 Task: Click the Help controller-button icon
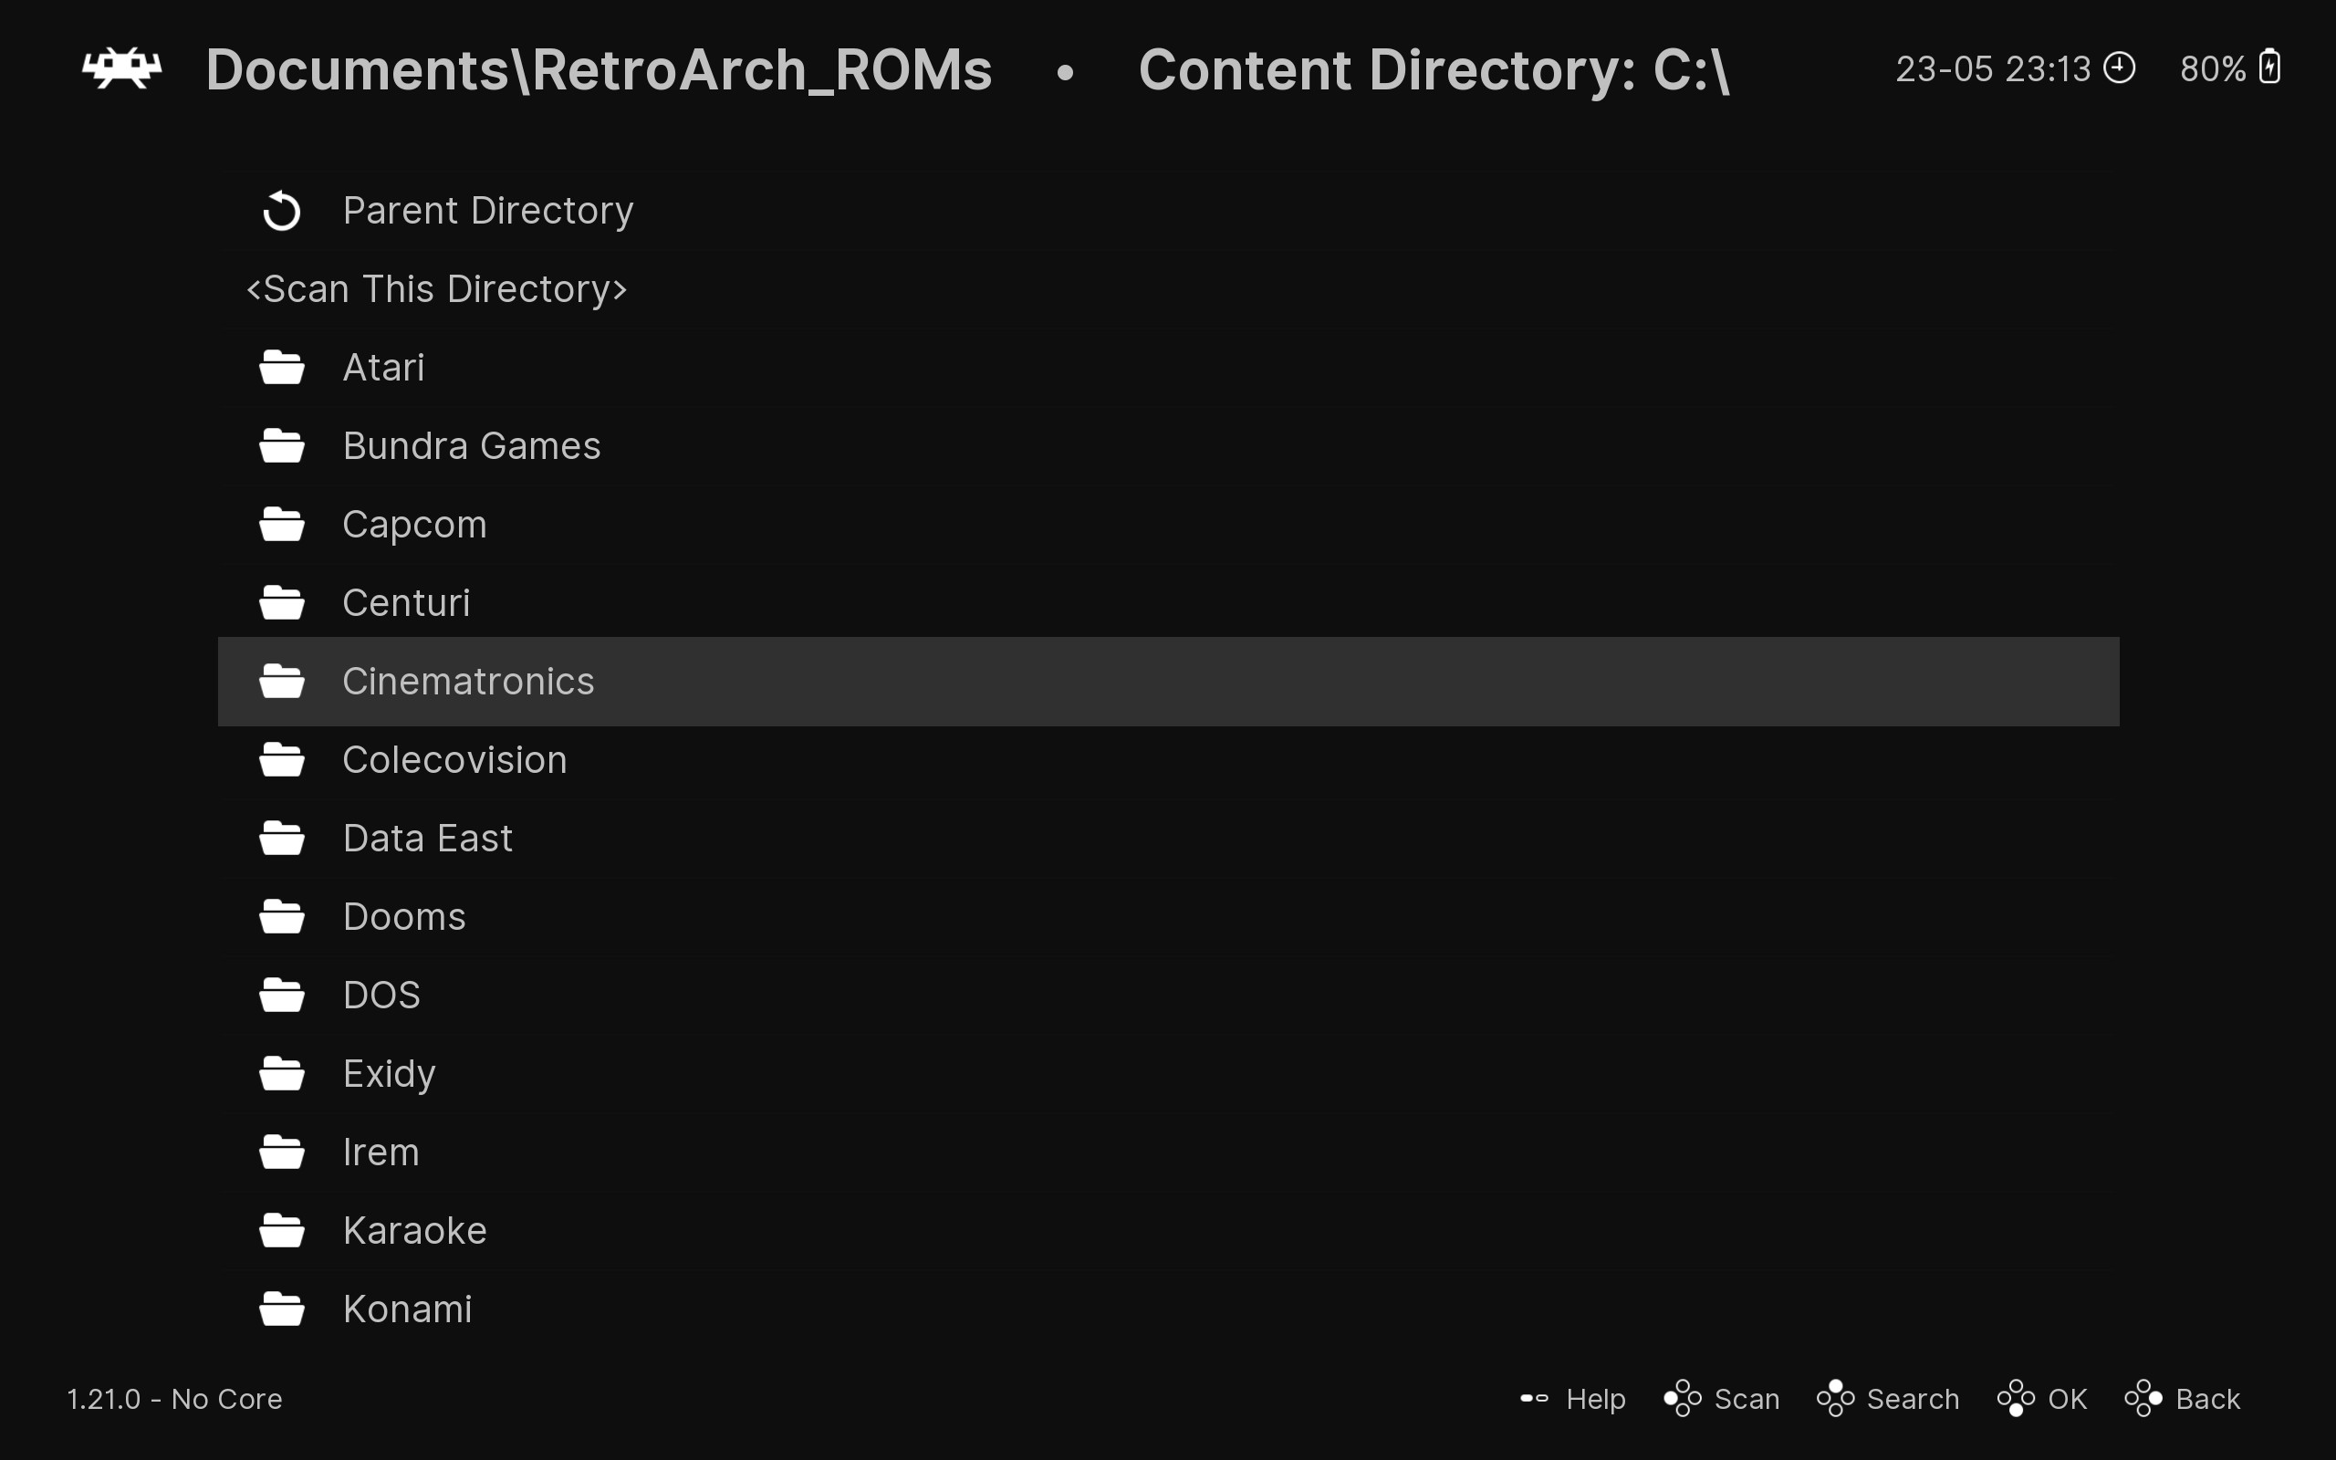pyautogui.click(x=1534, y=1398)
